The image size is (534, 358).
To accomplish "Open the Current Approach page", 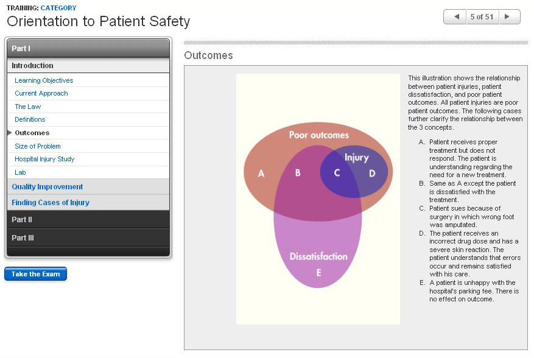I will pos(41,93).
